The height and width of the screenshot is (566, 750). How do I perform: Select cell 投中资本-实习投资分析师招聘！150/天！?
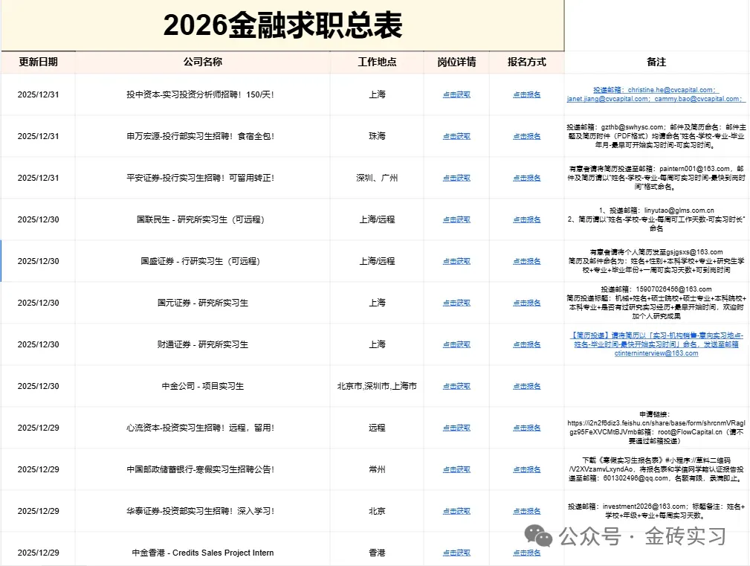click(x=201, y=94)
